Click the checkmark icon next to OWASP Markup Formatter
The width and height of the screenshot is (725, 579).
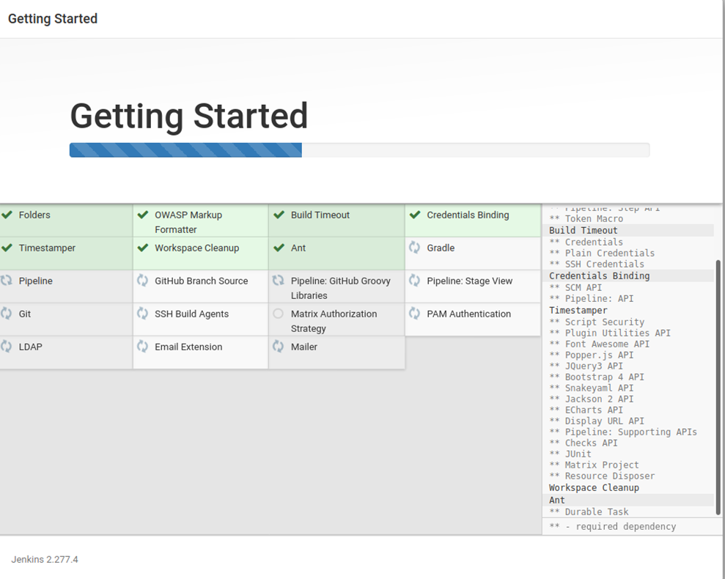[143, 215]
